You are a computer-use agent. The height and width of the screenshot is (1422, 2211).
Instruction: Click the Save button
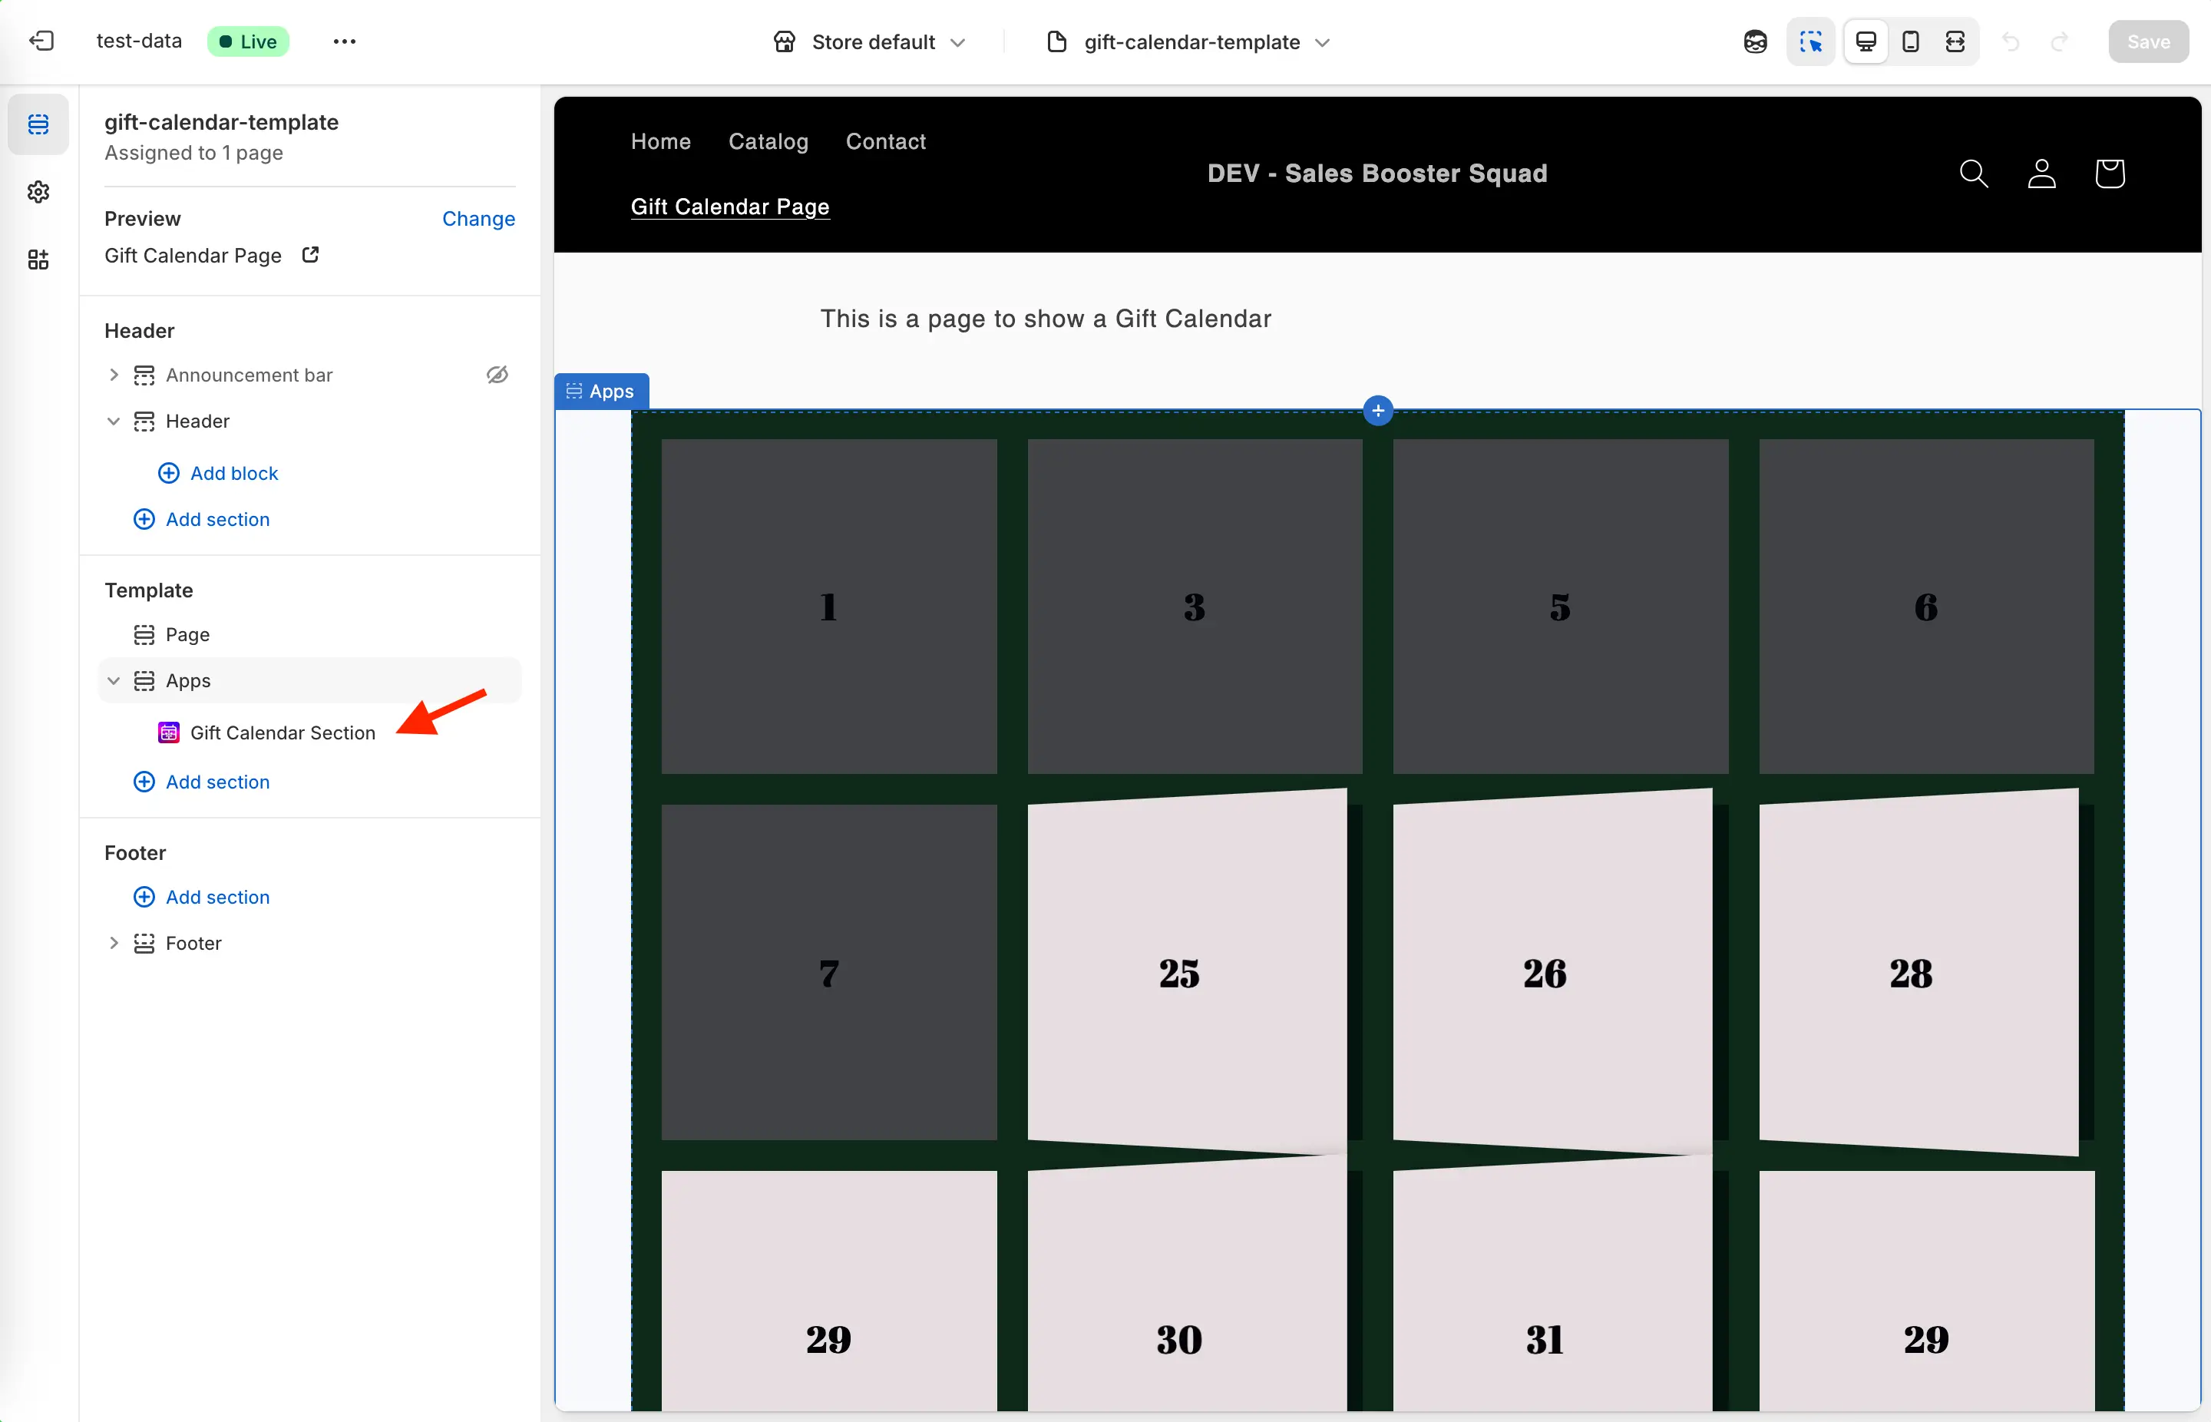[2148, 41]
